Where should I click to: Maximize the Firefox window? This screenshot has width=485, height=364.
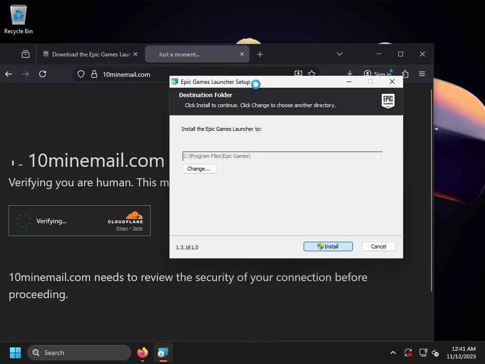coord(401,54)
